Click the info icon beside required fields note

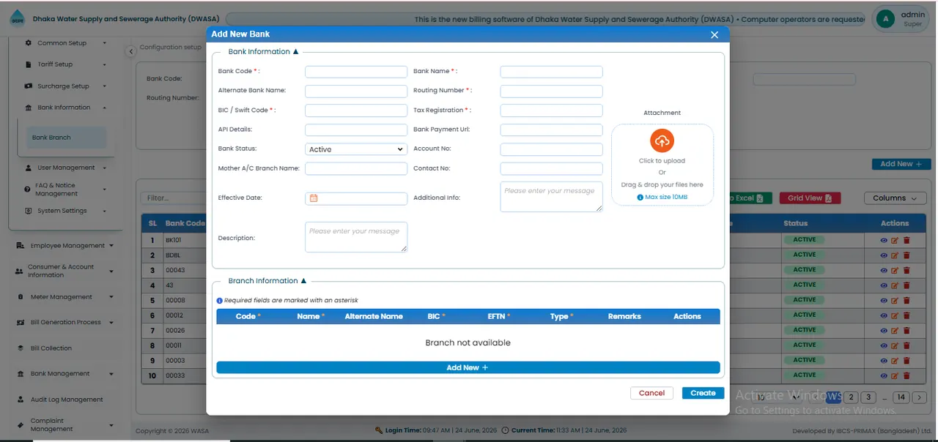click(219, 301)
